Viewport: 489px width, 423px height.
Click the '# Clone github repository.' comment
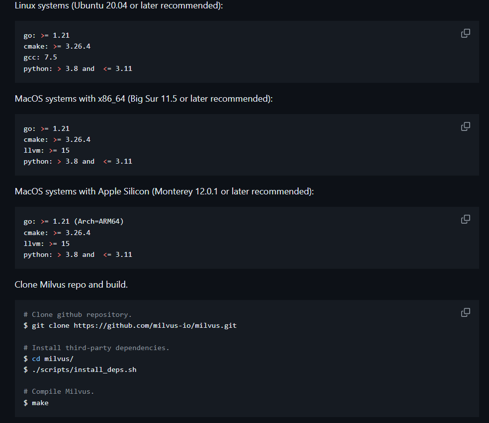pos(78,315)
